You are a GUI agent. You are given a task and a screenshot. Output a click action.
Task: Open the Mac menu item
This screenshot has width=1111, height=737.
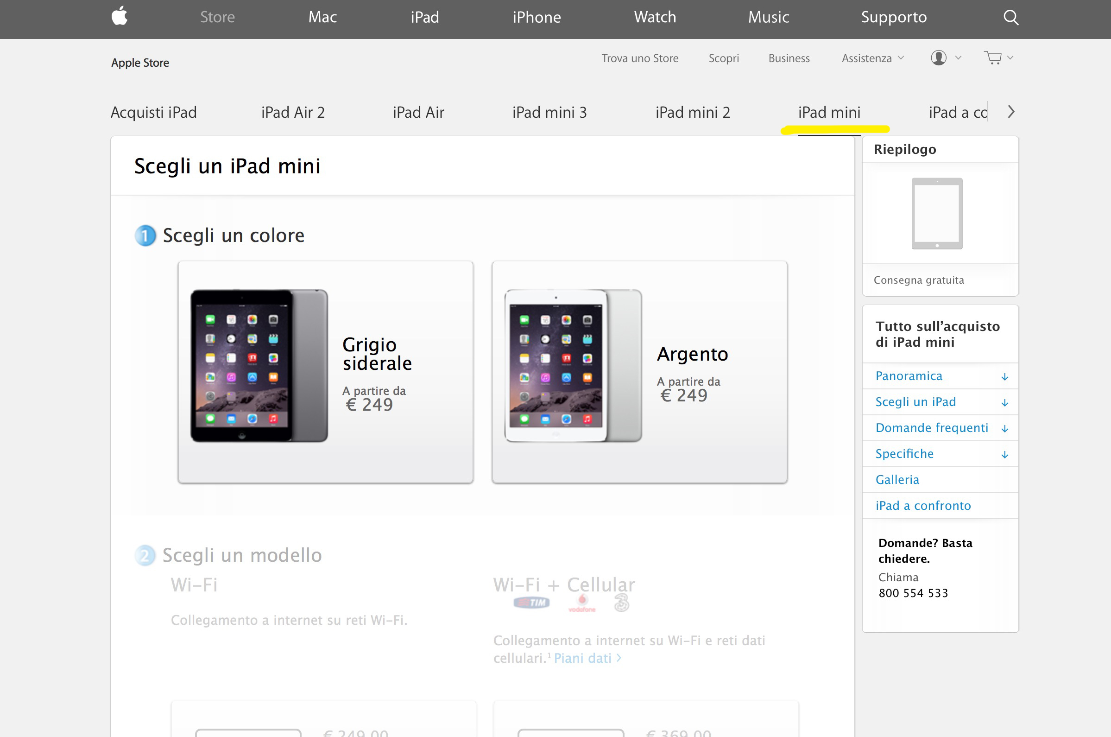[322, 18]
